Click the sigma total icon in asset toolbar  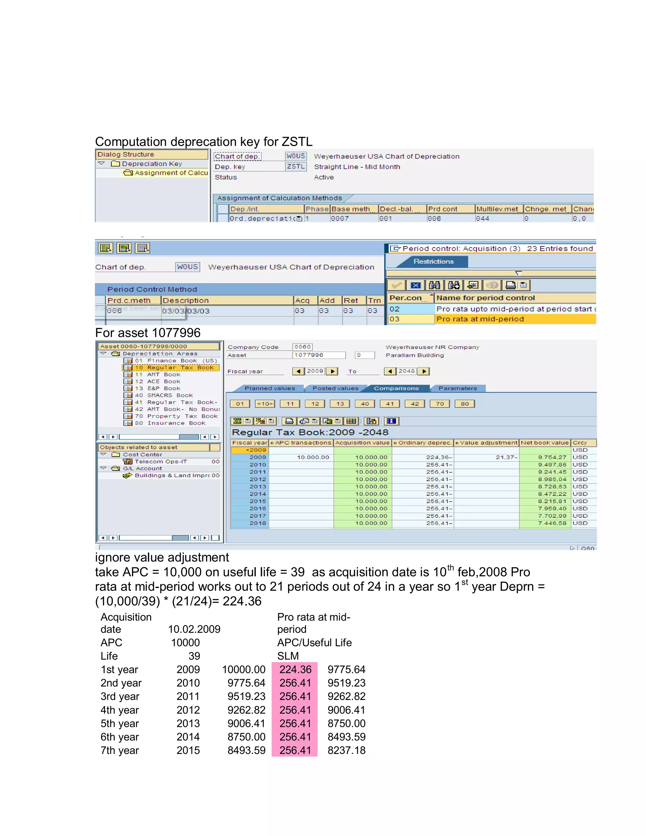237,421
